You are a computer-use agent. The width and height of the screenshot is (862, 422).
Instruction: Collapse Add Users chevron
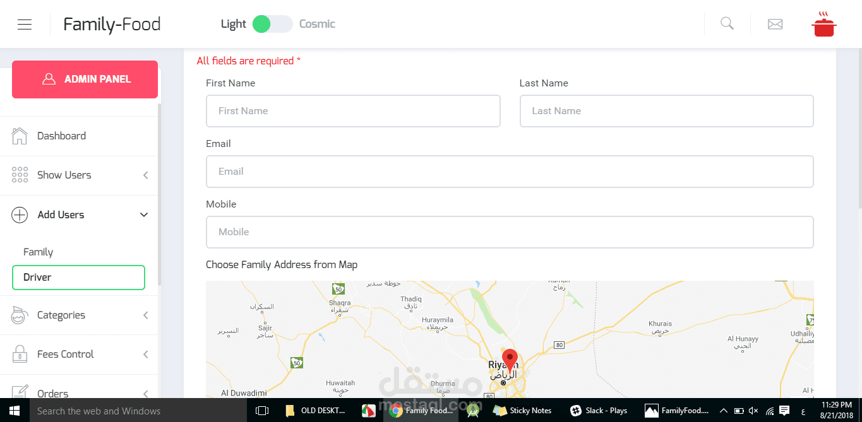(144, 214)
